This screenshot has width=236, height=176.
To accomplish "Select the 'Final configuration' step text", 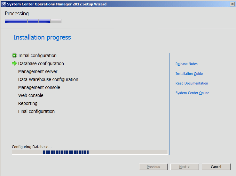I will pos(36,111).
